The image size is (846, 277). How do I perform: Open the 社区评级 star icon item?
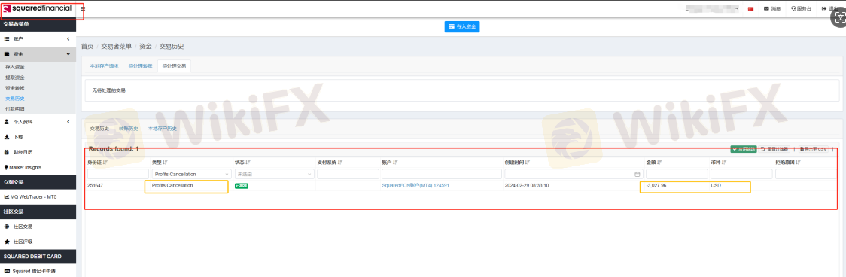pos(7,242)
